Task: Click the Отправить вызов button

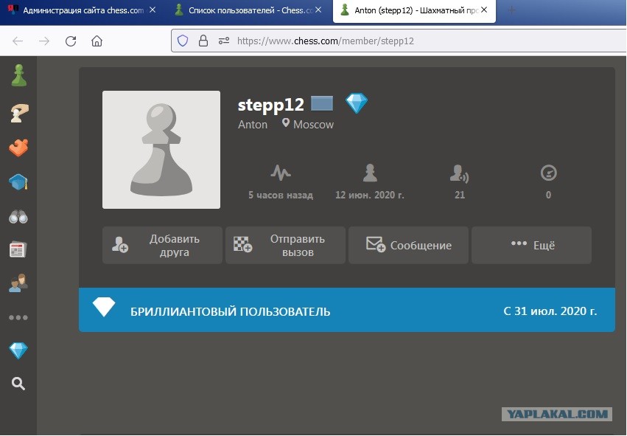Action: 286,245
